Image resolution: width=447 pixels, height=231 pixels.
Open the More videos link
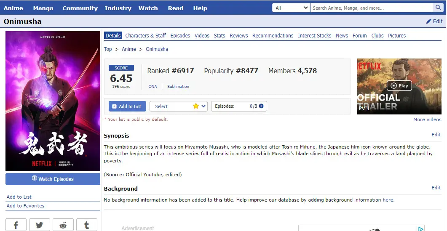point(427,119)
